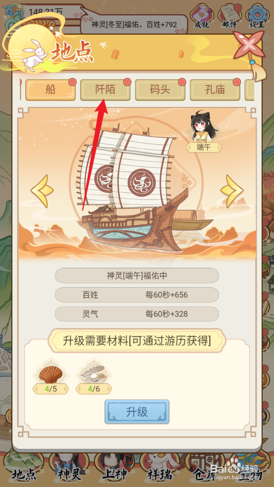The image size is (274, 487).
Task: Open the 设置 gear icon
Action: pyautogui.click(x=257, y=15)
